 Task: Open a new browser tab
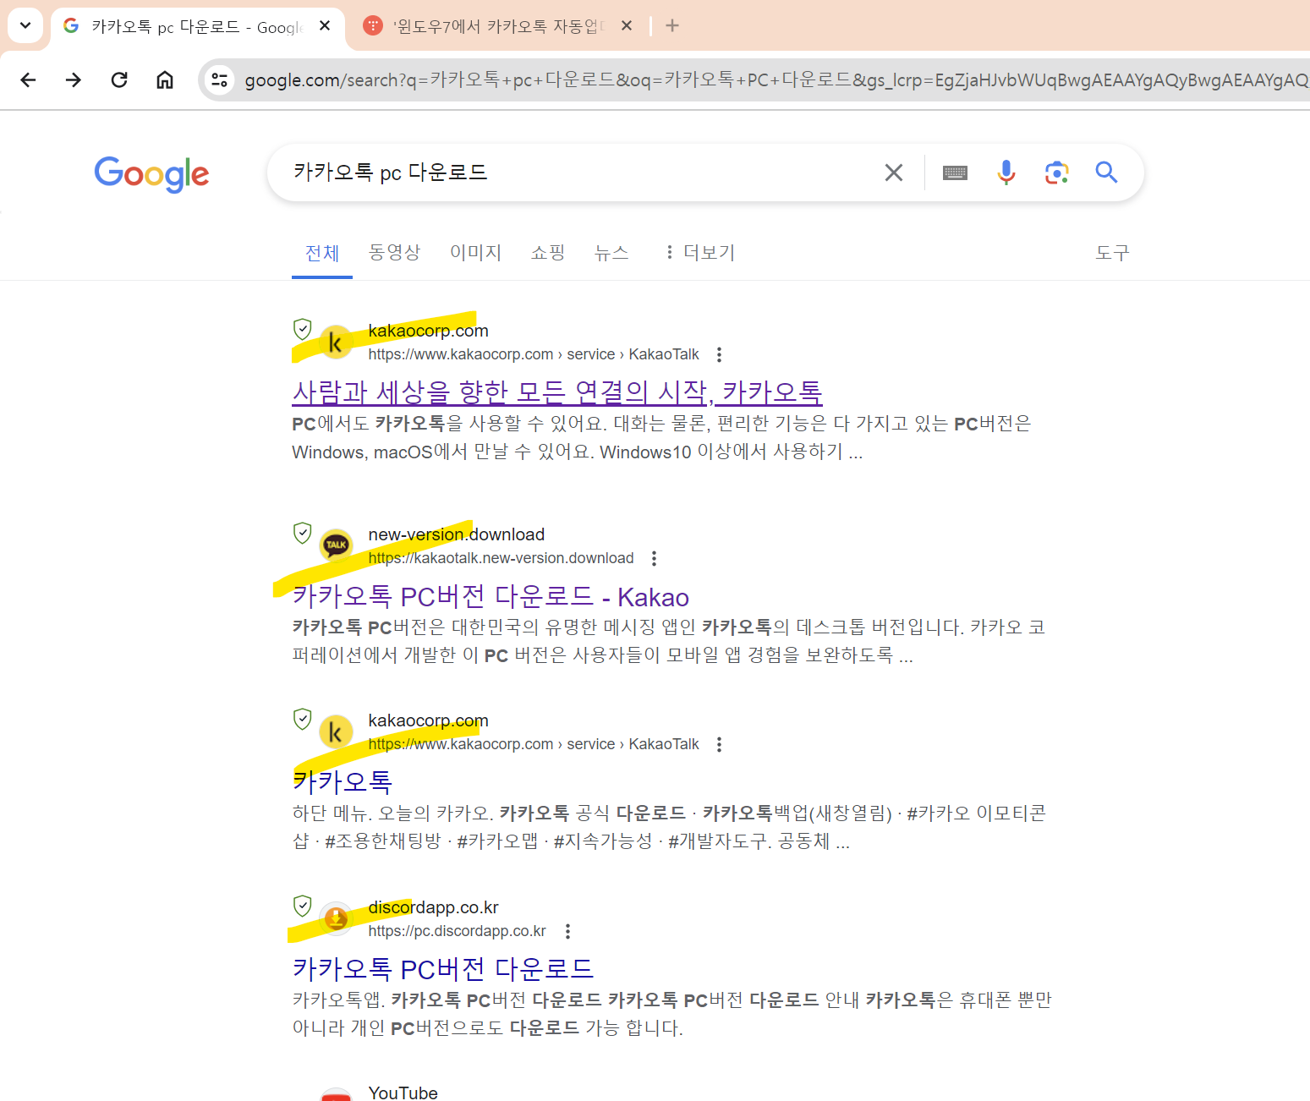point(672,26)
